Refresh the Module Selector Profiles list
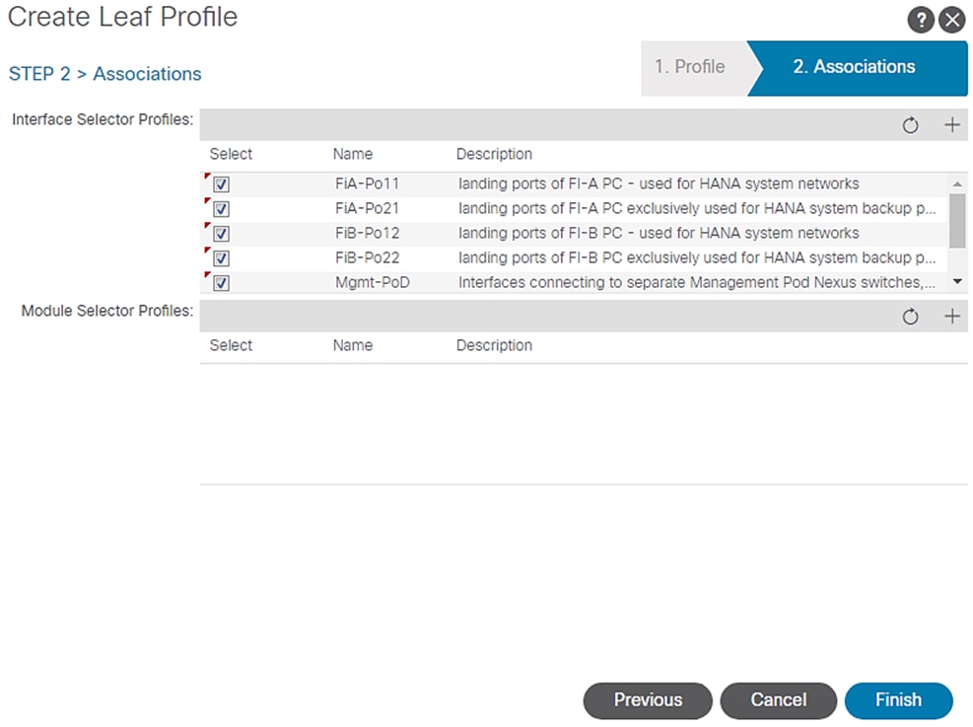 [x=911, y=317]
